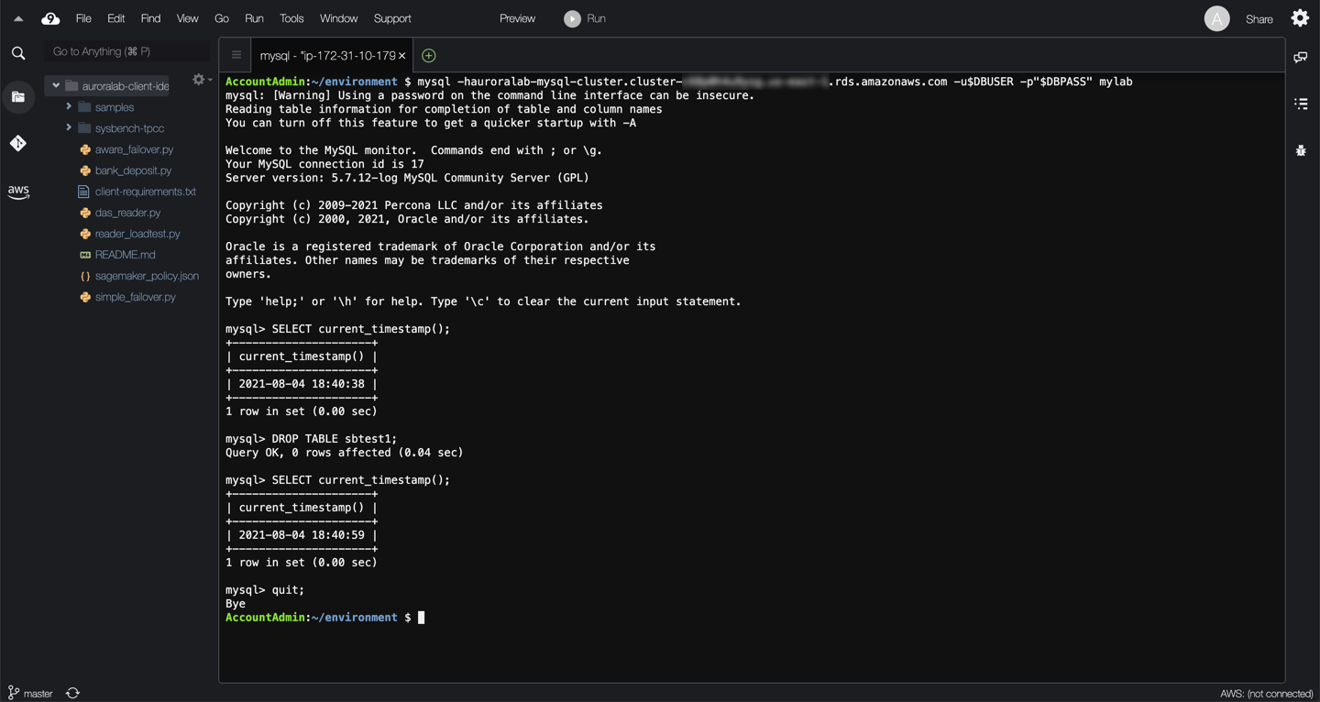This screenshot has height=702, width=1320.
Task: Collapse the auroralab-client-ide root folder
Action: (56, 86)
